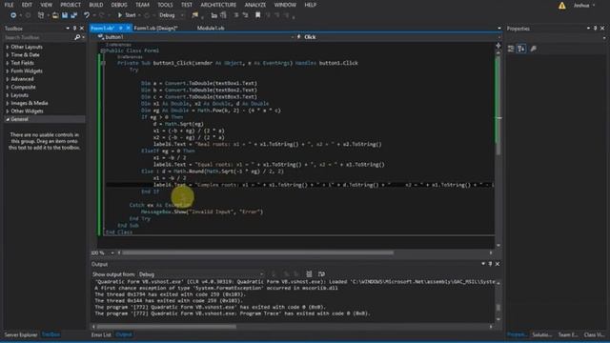Click the Uncomment selected lines icon
The height and width of the screenshot is (343, 610).
245,15
